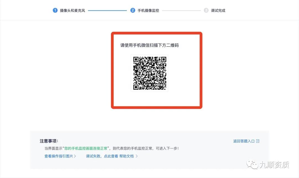Click the WeChat QR code image
The width and height of the screenshot is (299, 178).
(x=149, y=73)
